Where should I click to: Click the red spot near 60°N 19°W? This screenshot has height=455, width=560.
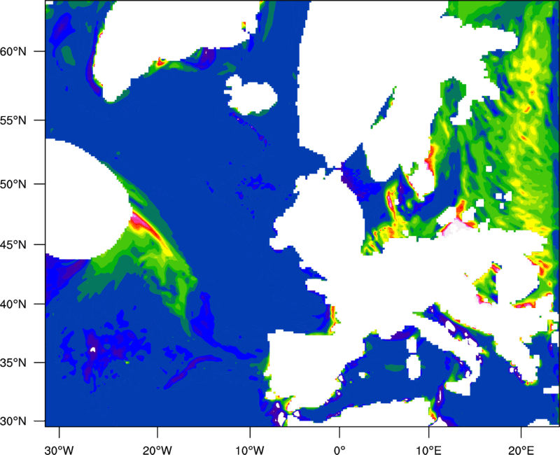[161, 62]
